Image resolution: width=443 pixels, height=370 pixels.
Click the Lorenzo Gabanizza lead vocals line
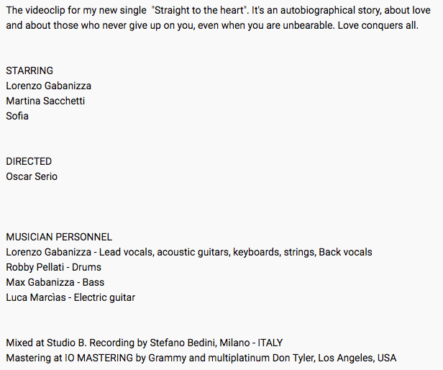pos(188,252)
